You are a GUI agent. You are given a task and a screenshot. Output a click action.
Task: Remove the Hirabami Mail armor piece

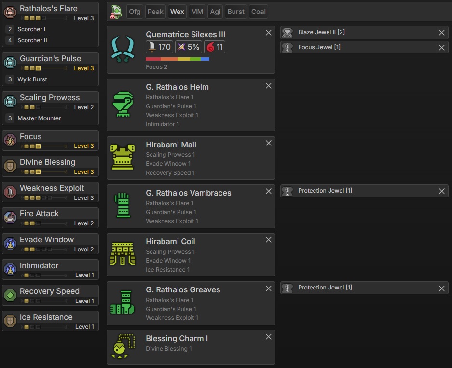[x=269, y=143]
